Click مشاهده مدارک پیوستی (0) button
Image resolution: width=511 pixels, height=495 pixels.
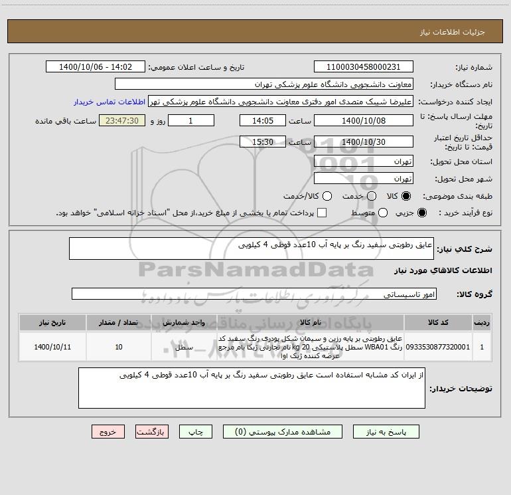[x=283, y=432]
